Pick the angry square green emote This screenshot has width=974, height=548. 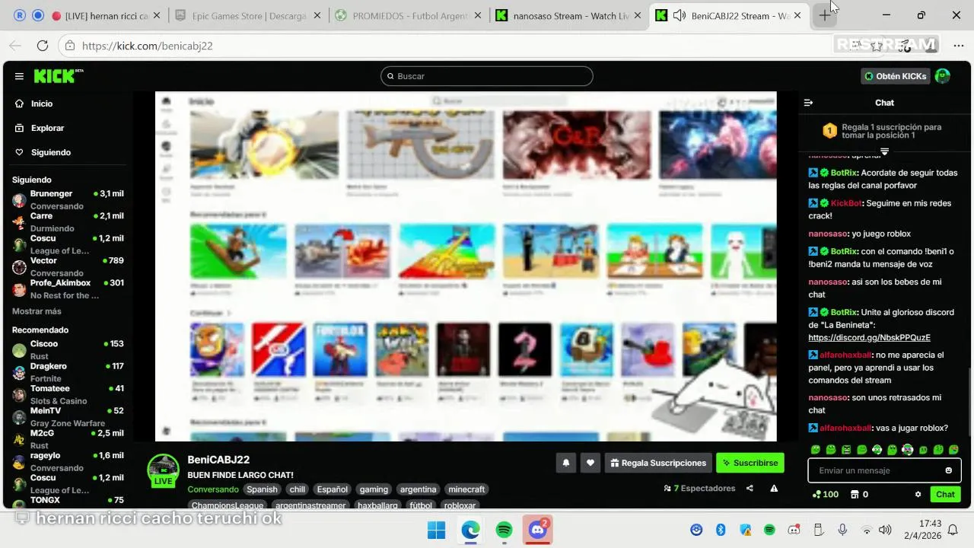[x=846, y=450]
